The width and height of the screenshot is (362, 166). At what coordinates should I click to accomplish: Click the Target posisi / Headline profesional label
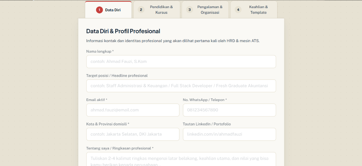pyautogui.click(x=117, y=76)
